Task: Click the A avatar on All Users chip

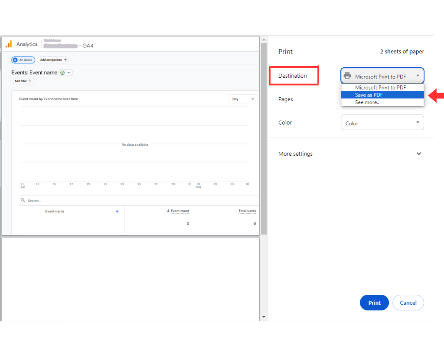Action: point(15,60)
